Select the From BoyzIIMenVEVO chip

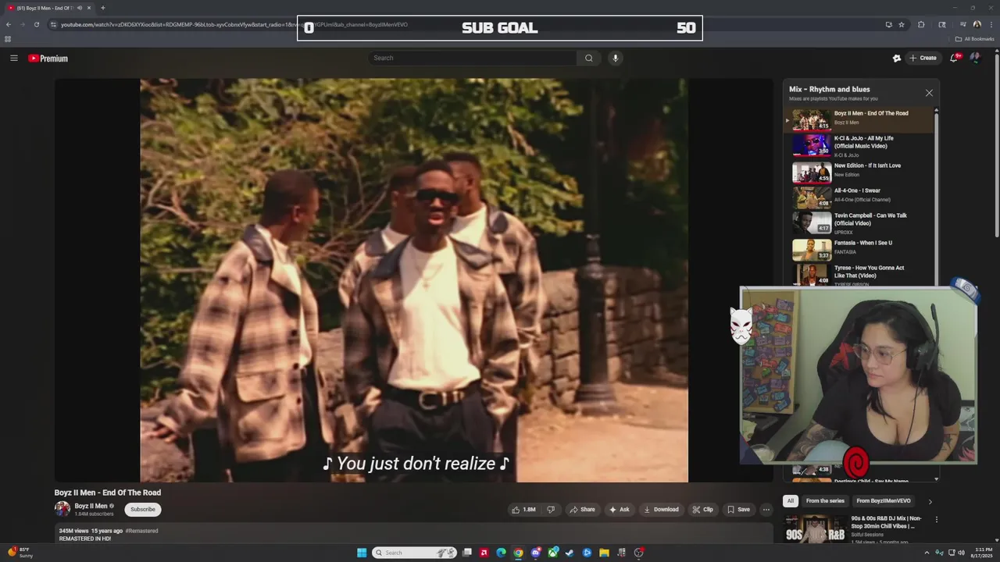(884, 501)
